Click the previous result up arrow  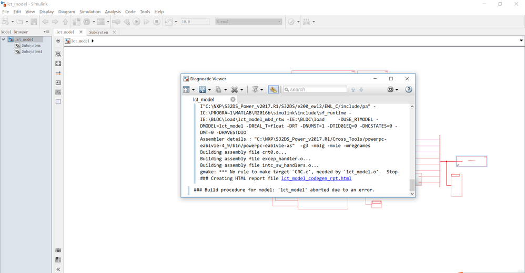[x=353, y=90]
